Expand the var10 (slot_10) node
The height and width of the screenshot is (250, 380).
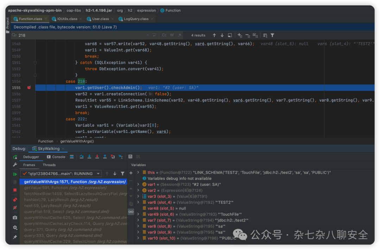click(138, 238)
